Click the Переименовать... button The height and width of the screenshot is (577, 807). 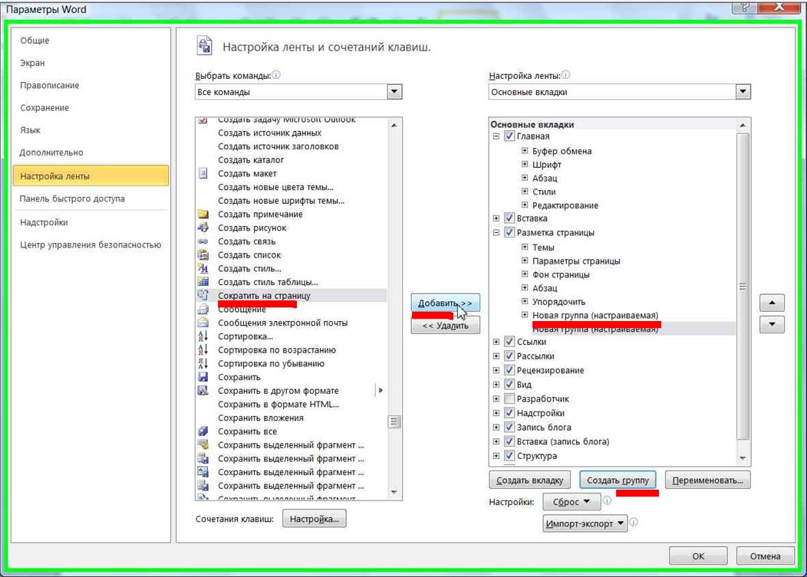point(708,480)
